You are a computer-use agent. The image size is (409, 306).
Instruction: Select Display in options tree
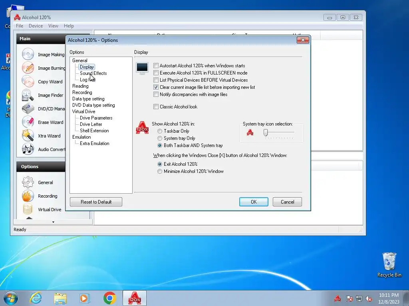tap(87, 67)
